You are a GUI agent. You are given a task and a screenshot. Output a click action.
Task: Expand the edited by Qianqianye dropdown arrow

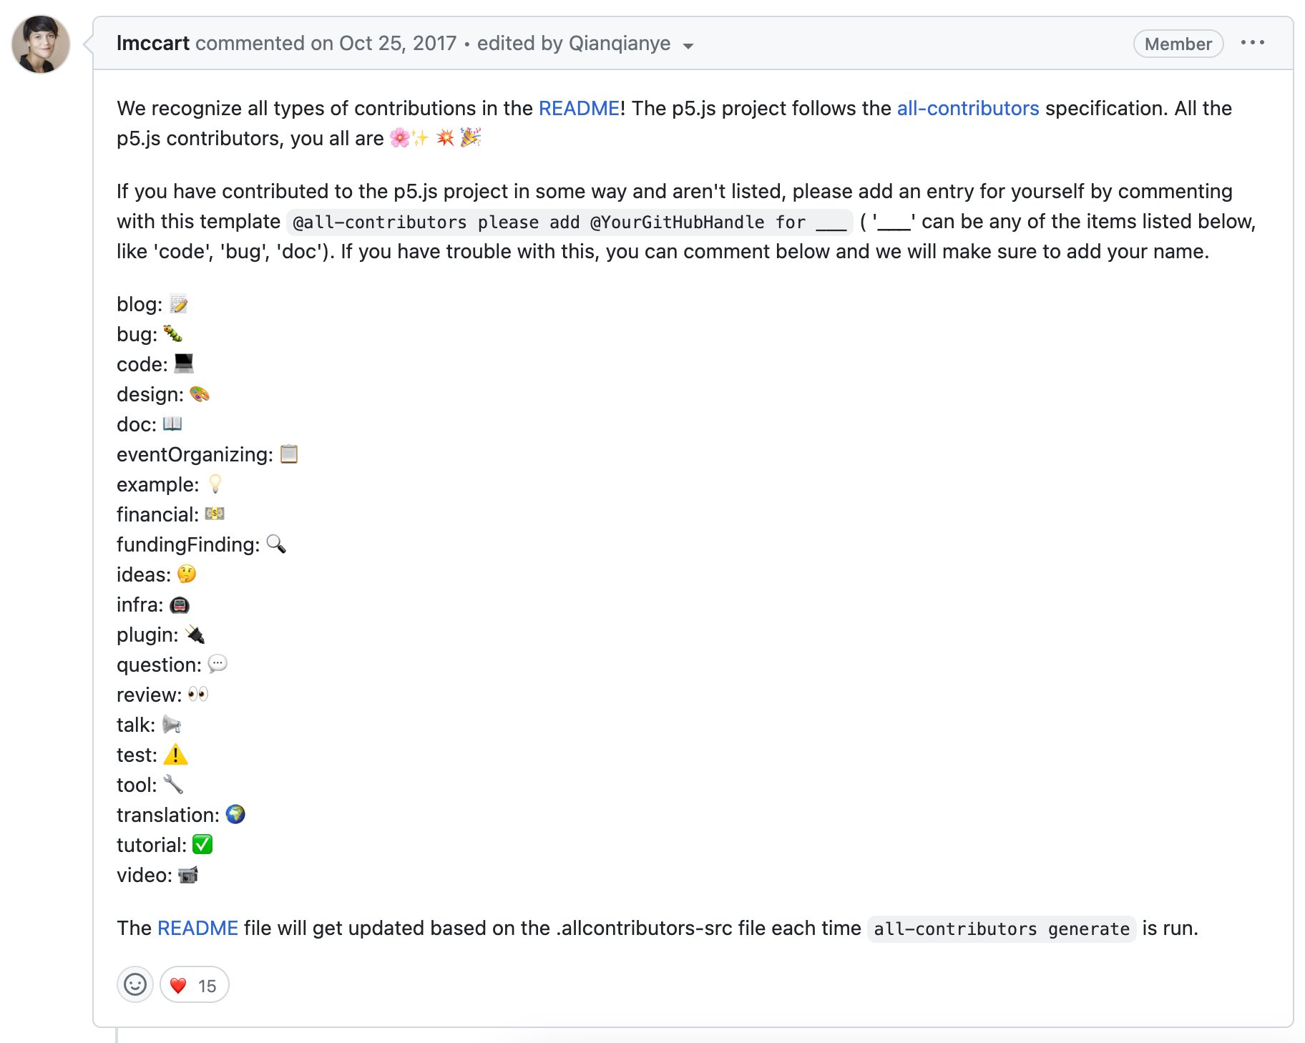click(x=688, y=46)
